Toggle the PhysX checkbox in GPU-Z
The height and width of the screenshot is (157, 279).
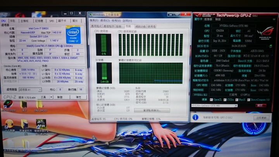[237, 100]
